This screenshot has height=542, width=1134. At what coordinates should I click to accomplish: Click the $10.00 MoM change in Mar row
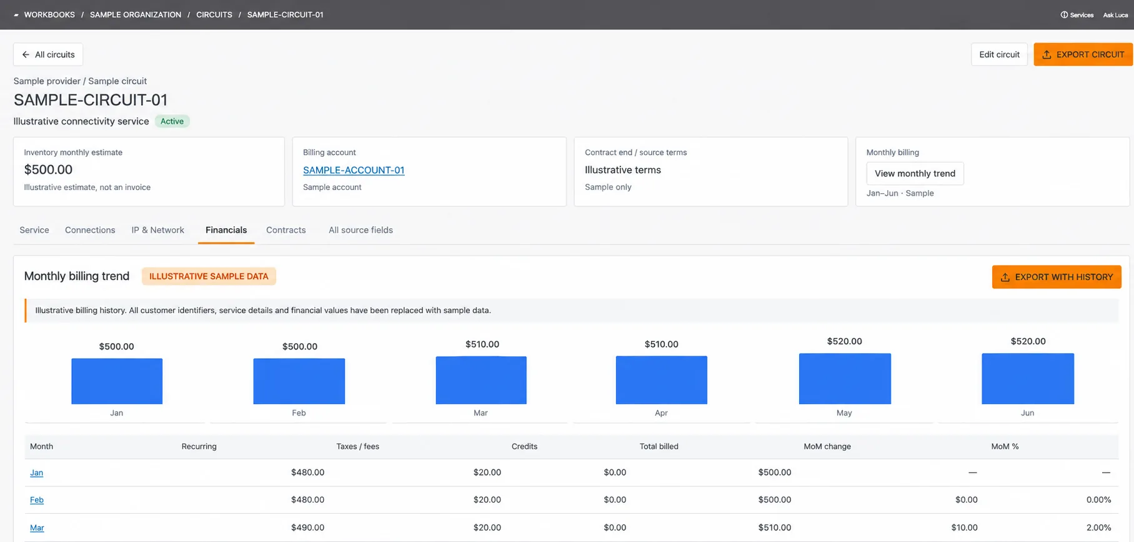click(x=964, y=528)
